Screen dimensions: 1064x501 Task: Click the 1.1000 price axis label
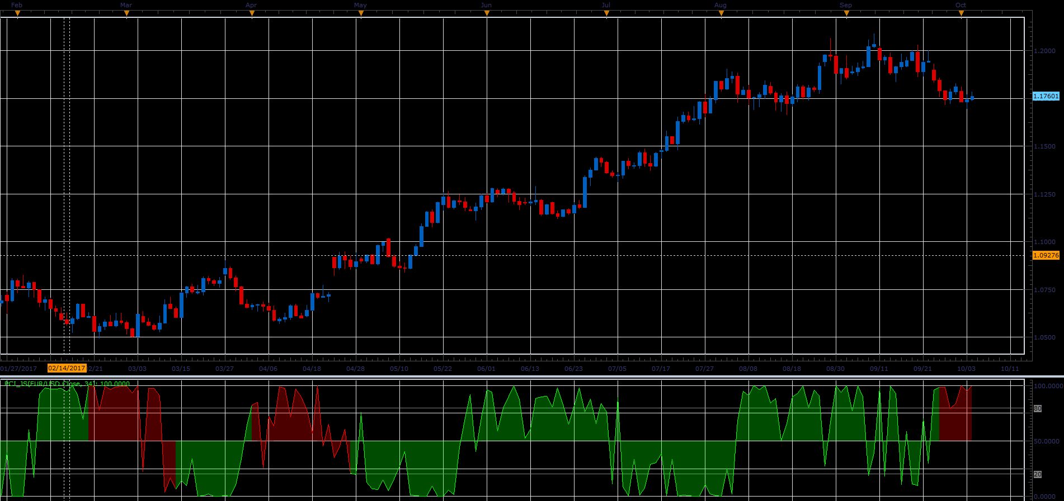pyautogui.click(x=1045, y=242)
